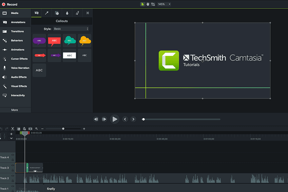The height and width of the screenshot is (192, 288).
Task: Choose the white rectangle ABC callout
Action: (x=69, y=55)
